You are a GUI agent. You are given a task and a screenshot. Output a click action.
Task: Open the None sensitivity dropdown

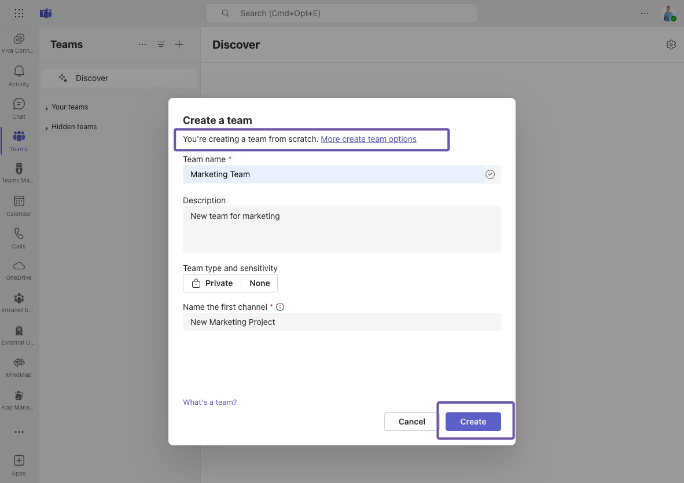pos(260,283)
